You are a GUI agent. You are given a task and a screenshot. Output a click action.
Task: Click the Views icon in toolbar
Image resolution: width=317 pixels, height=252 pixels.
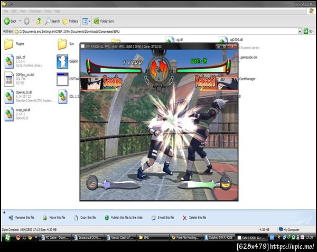[85, 21]
